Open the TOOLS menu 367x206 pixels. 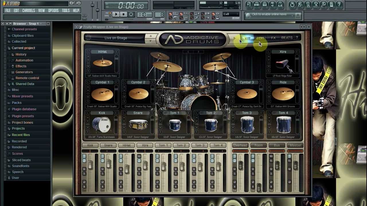click(x=66, y=11)
